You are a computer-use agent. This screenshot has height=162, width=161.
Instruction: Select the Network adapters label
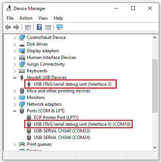(44, 104)
